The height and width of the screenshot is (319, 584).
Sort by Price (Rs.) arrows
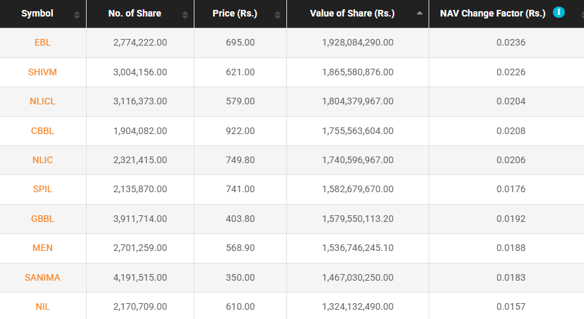coord(277,15)
